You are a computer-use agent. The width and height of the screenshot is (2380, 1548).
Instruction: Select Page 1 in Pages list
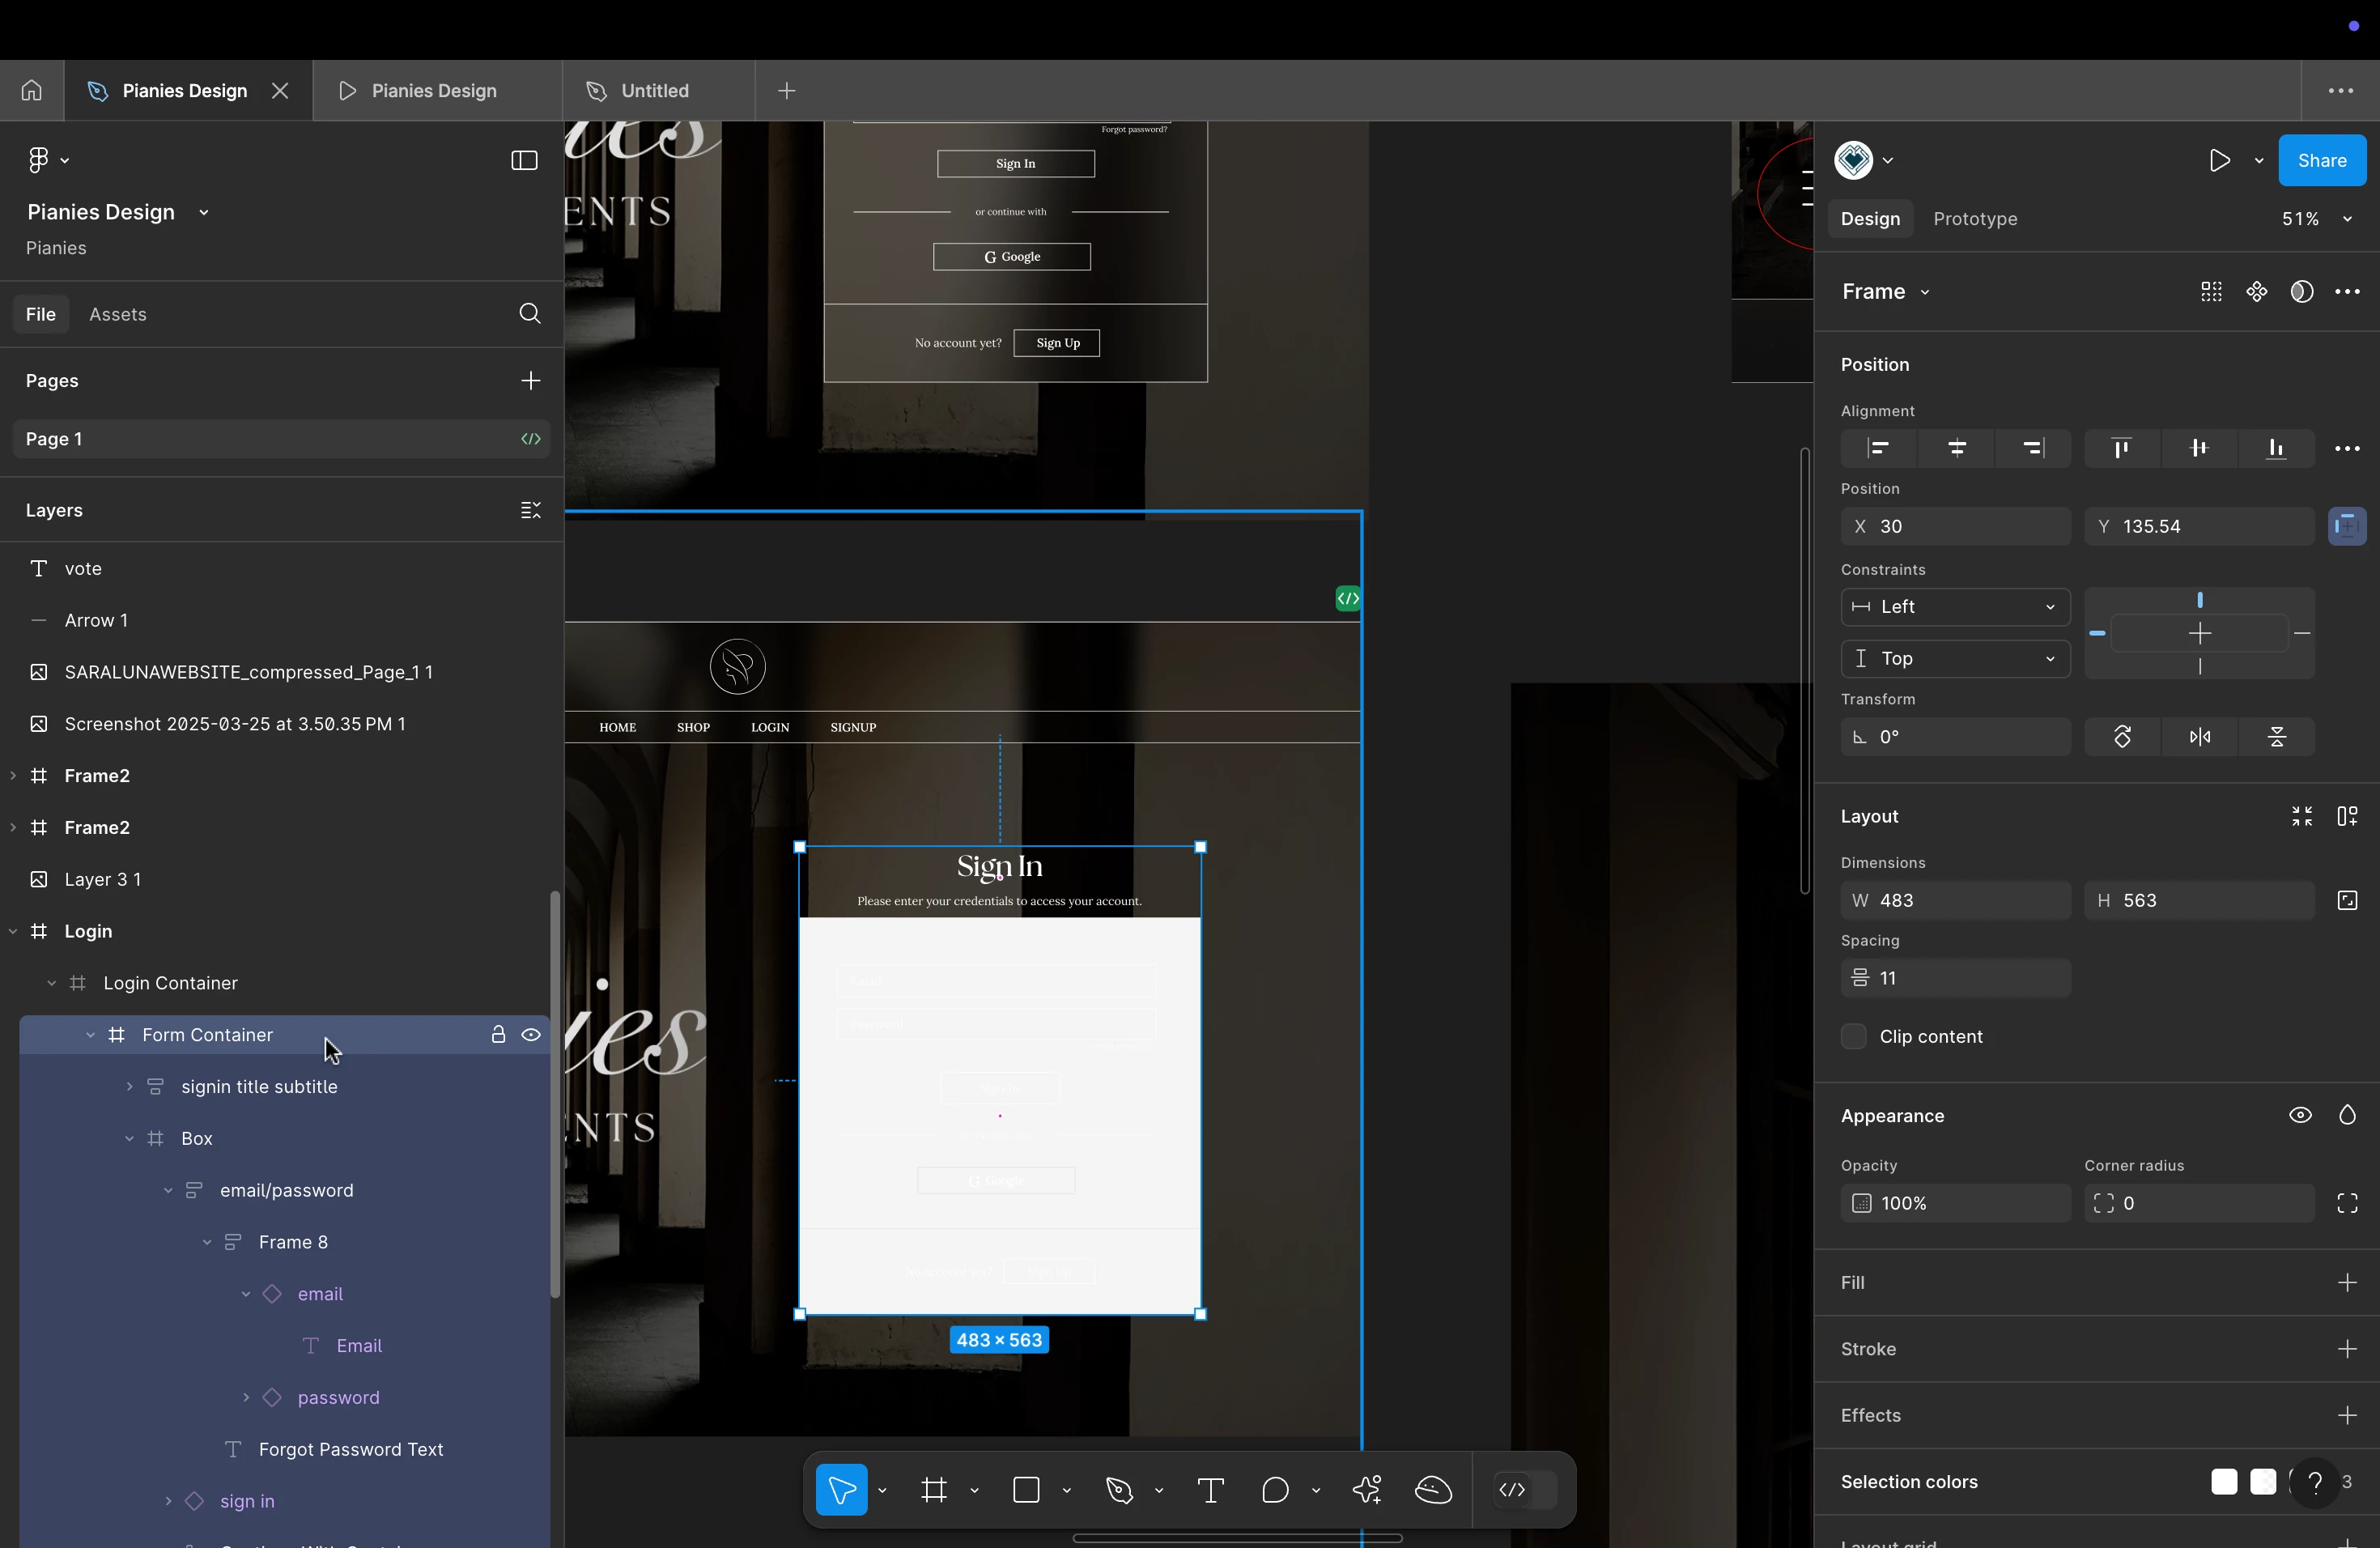[281, 439]
